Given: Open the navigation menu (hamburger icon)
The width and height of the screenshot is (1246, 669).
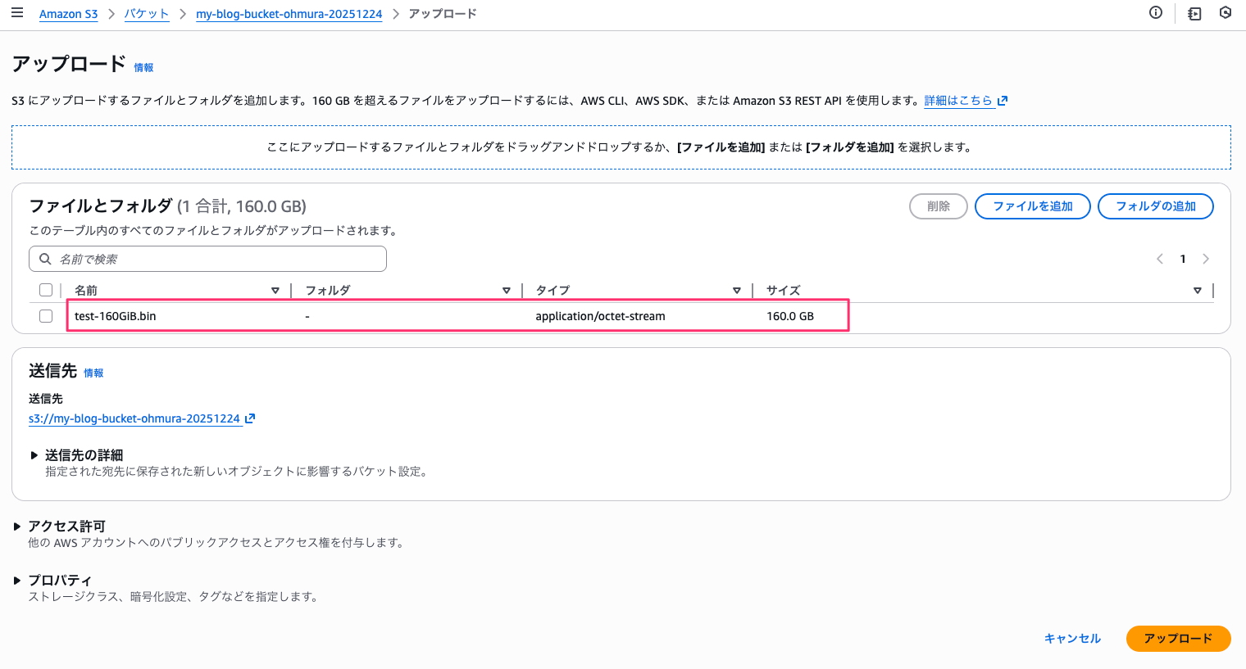Looking at the screenshot, I should pyautogui.click(x=17, y=12).
